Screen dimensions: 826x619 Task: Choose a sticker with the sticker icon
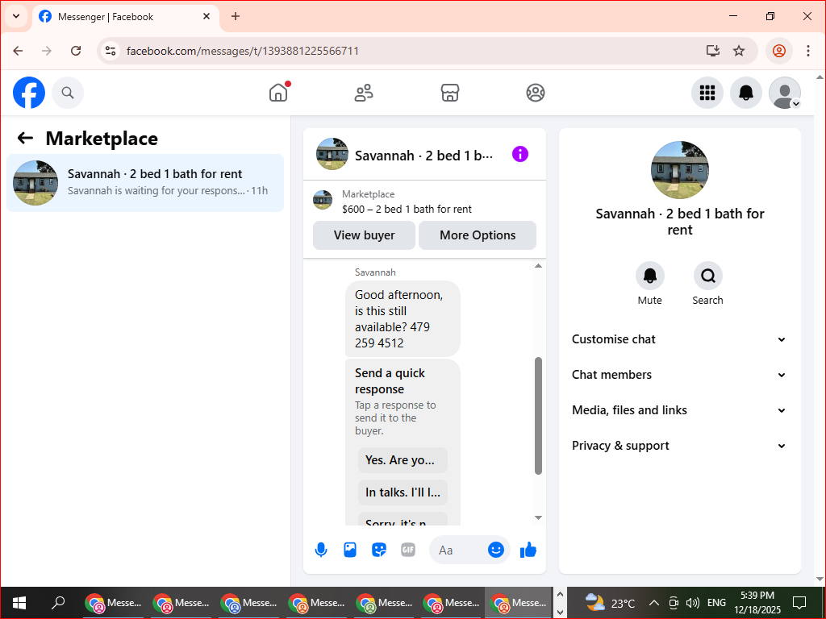tap(379, 550)
